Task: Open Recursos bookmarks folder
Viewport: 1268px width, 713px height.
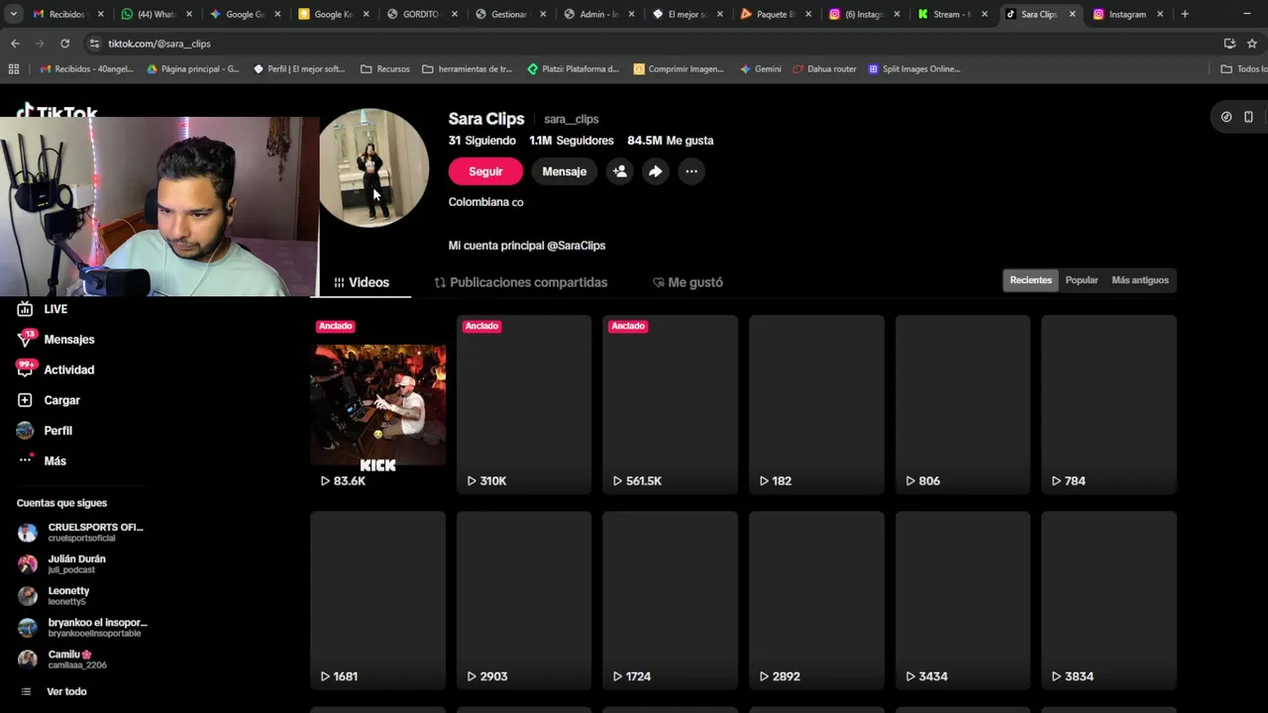Action: coord(385,69)
